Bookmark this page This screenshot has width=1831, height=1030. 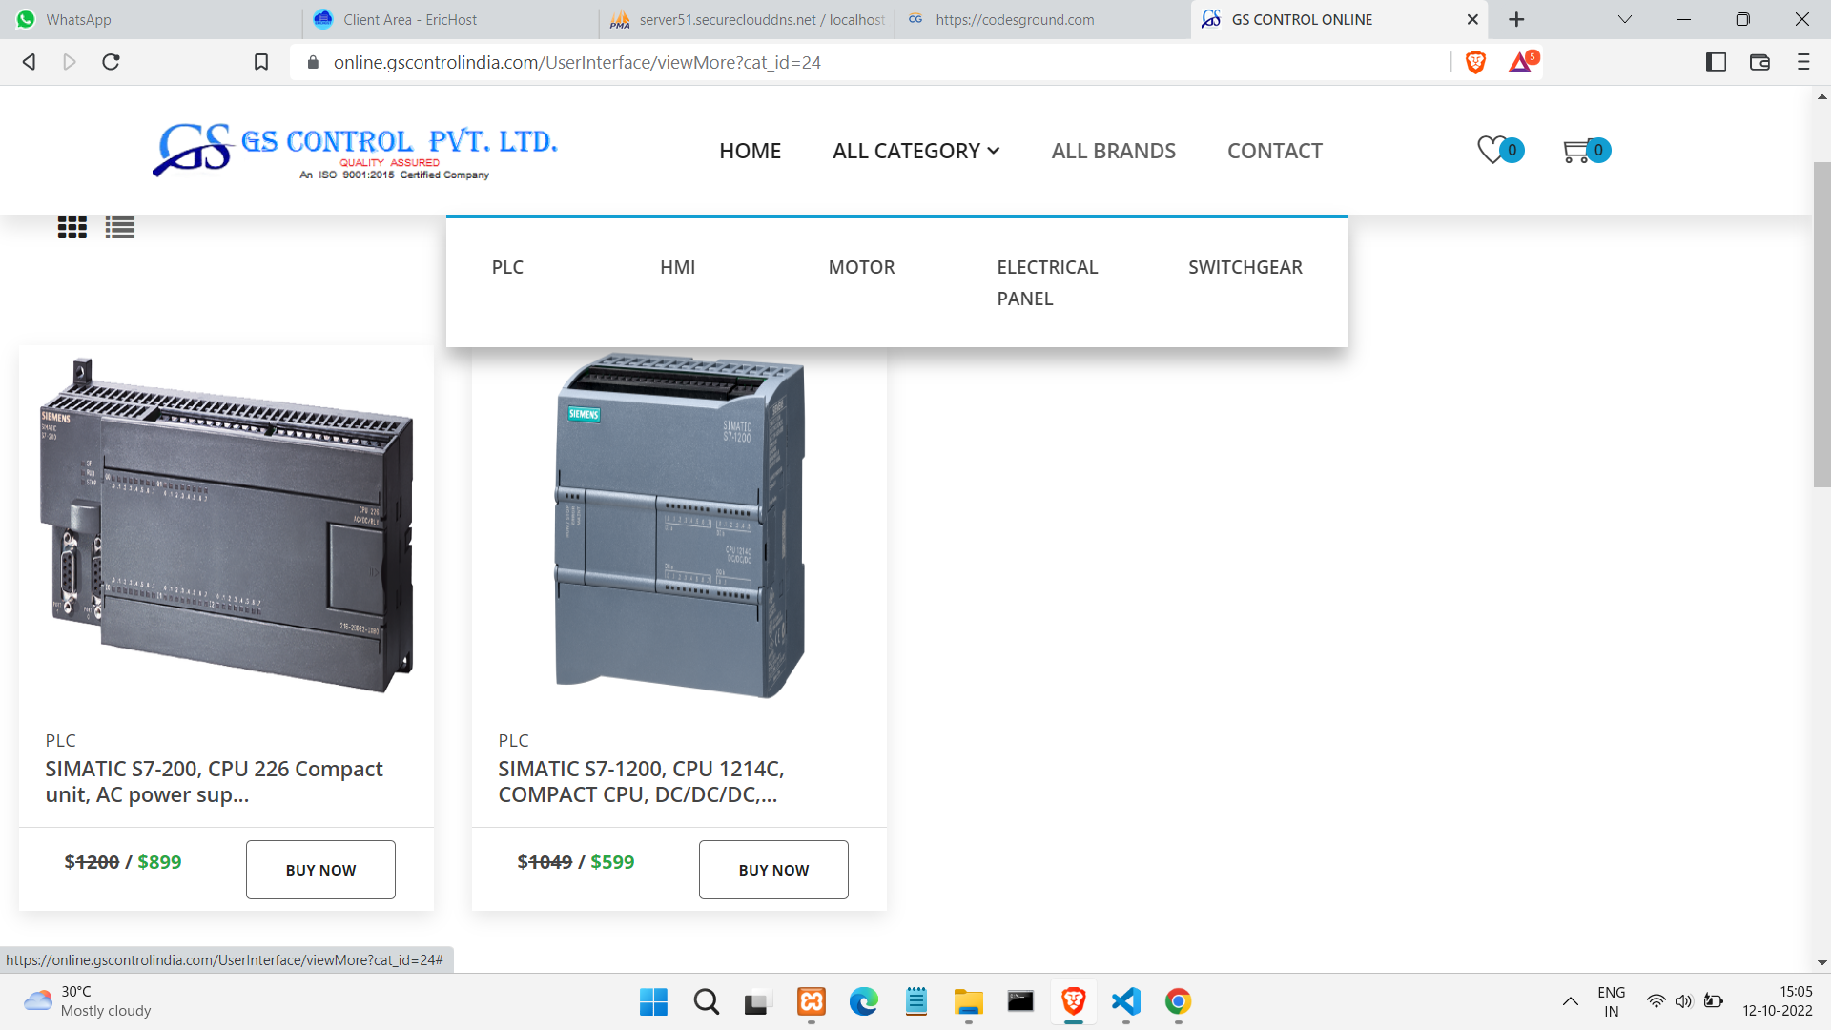click(x=261, y=62)
